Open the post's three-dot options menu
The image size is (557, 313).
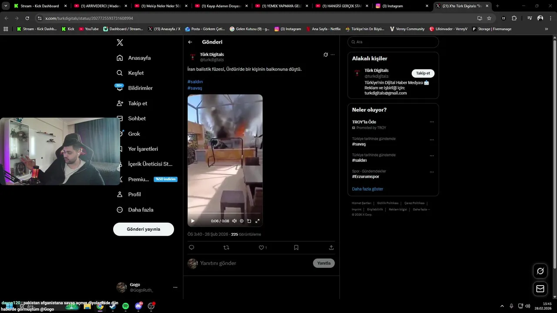click(x=332, y=55)
